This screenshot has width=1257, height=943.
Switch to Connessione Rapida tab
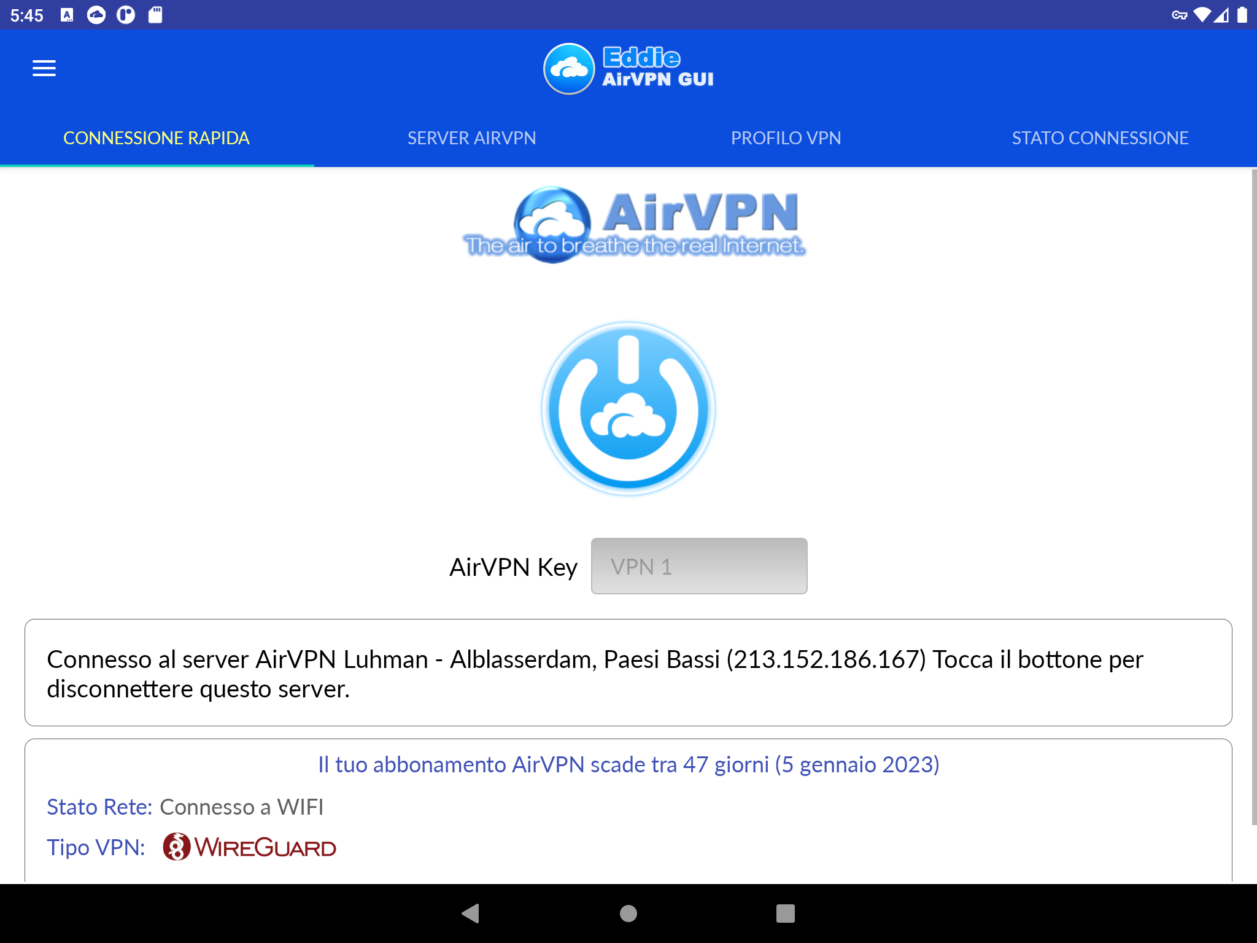tap(157, 138)
